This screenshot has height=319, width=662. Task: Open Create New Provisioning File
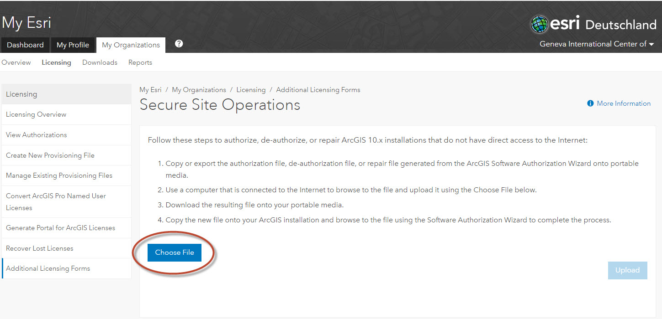point(50,155)
